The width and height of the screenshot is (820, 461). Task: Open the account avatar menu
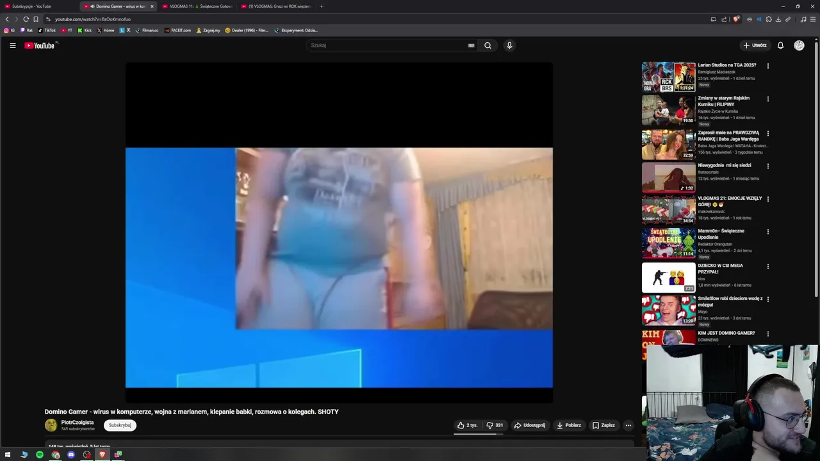click(x=799, y=45)
